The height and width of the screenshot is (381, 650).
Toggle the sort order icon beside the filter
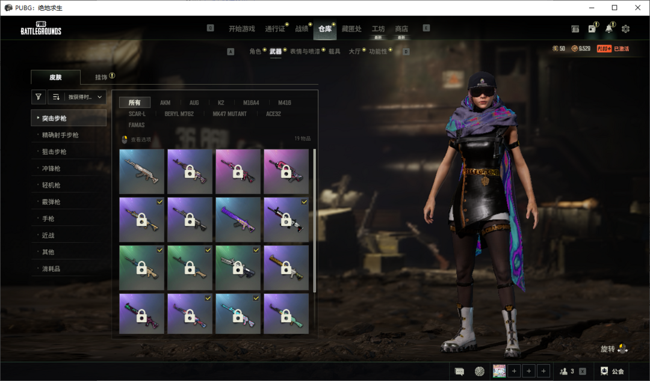[x=56, y=97]
